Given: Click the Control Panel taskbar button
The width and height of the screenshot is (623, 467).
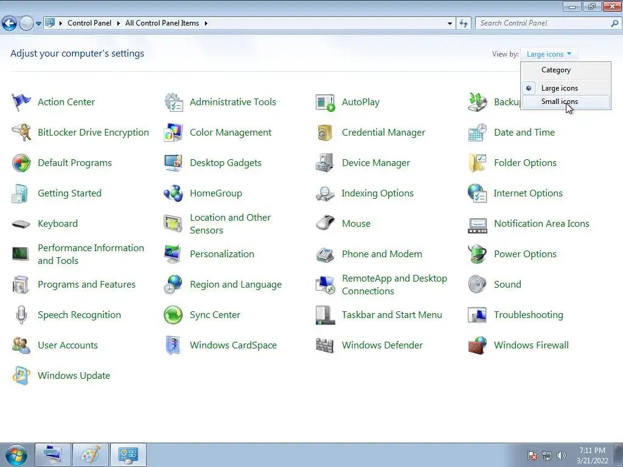Looking at the screenshot, I should 128,455.
